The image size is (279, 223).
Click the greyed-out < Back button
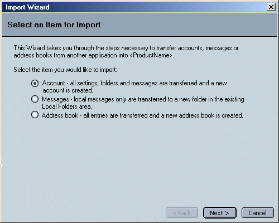(182, 213)
